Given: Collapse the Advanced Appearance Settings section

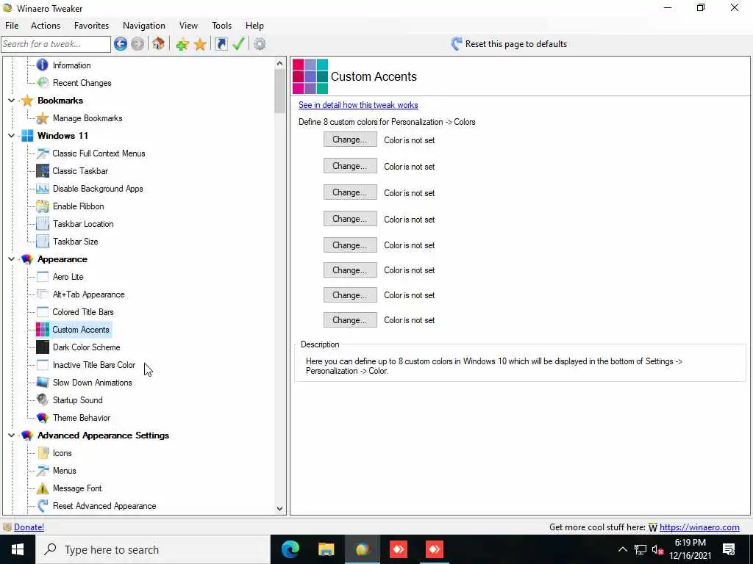Looking at the screenshot, I should [x=11, y=435].
